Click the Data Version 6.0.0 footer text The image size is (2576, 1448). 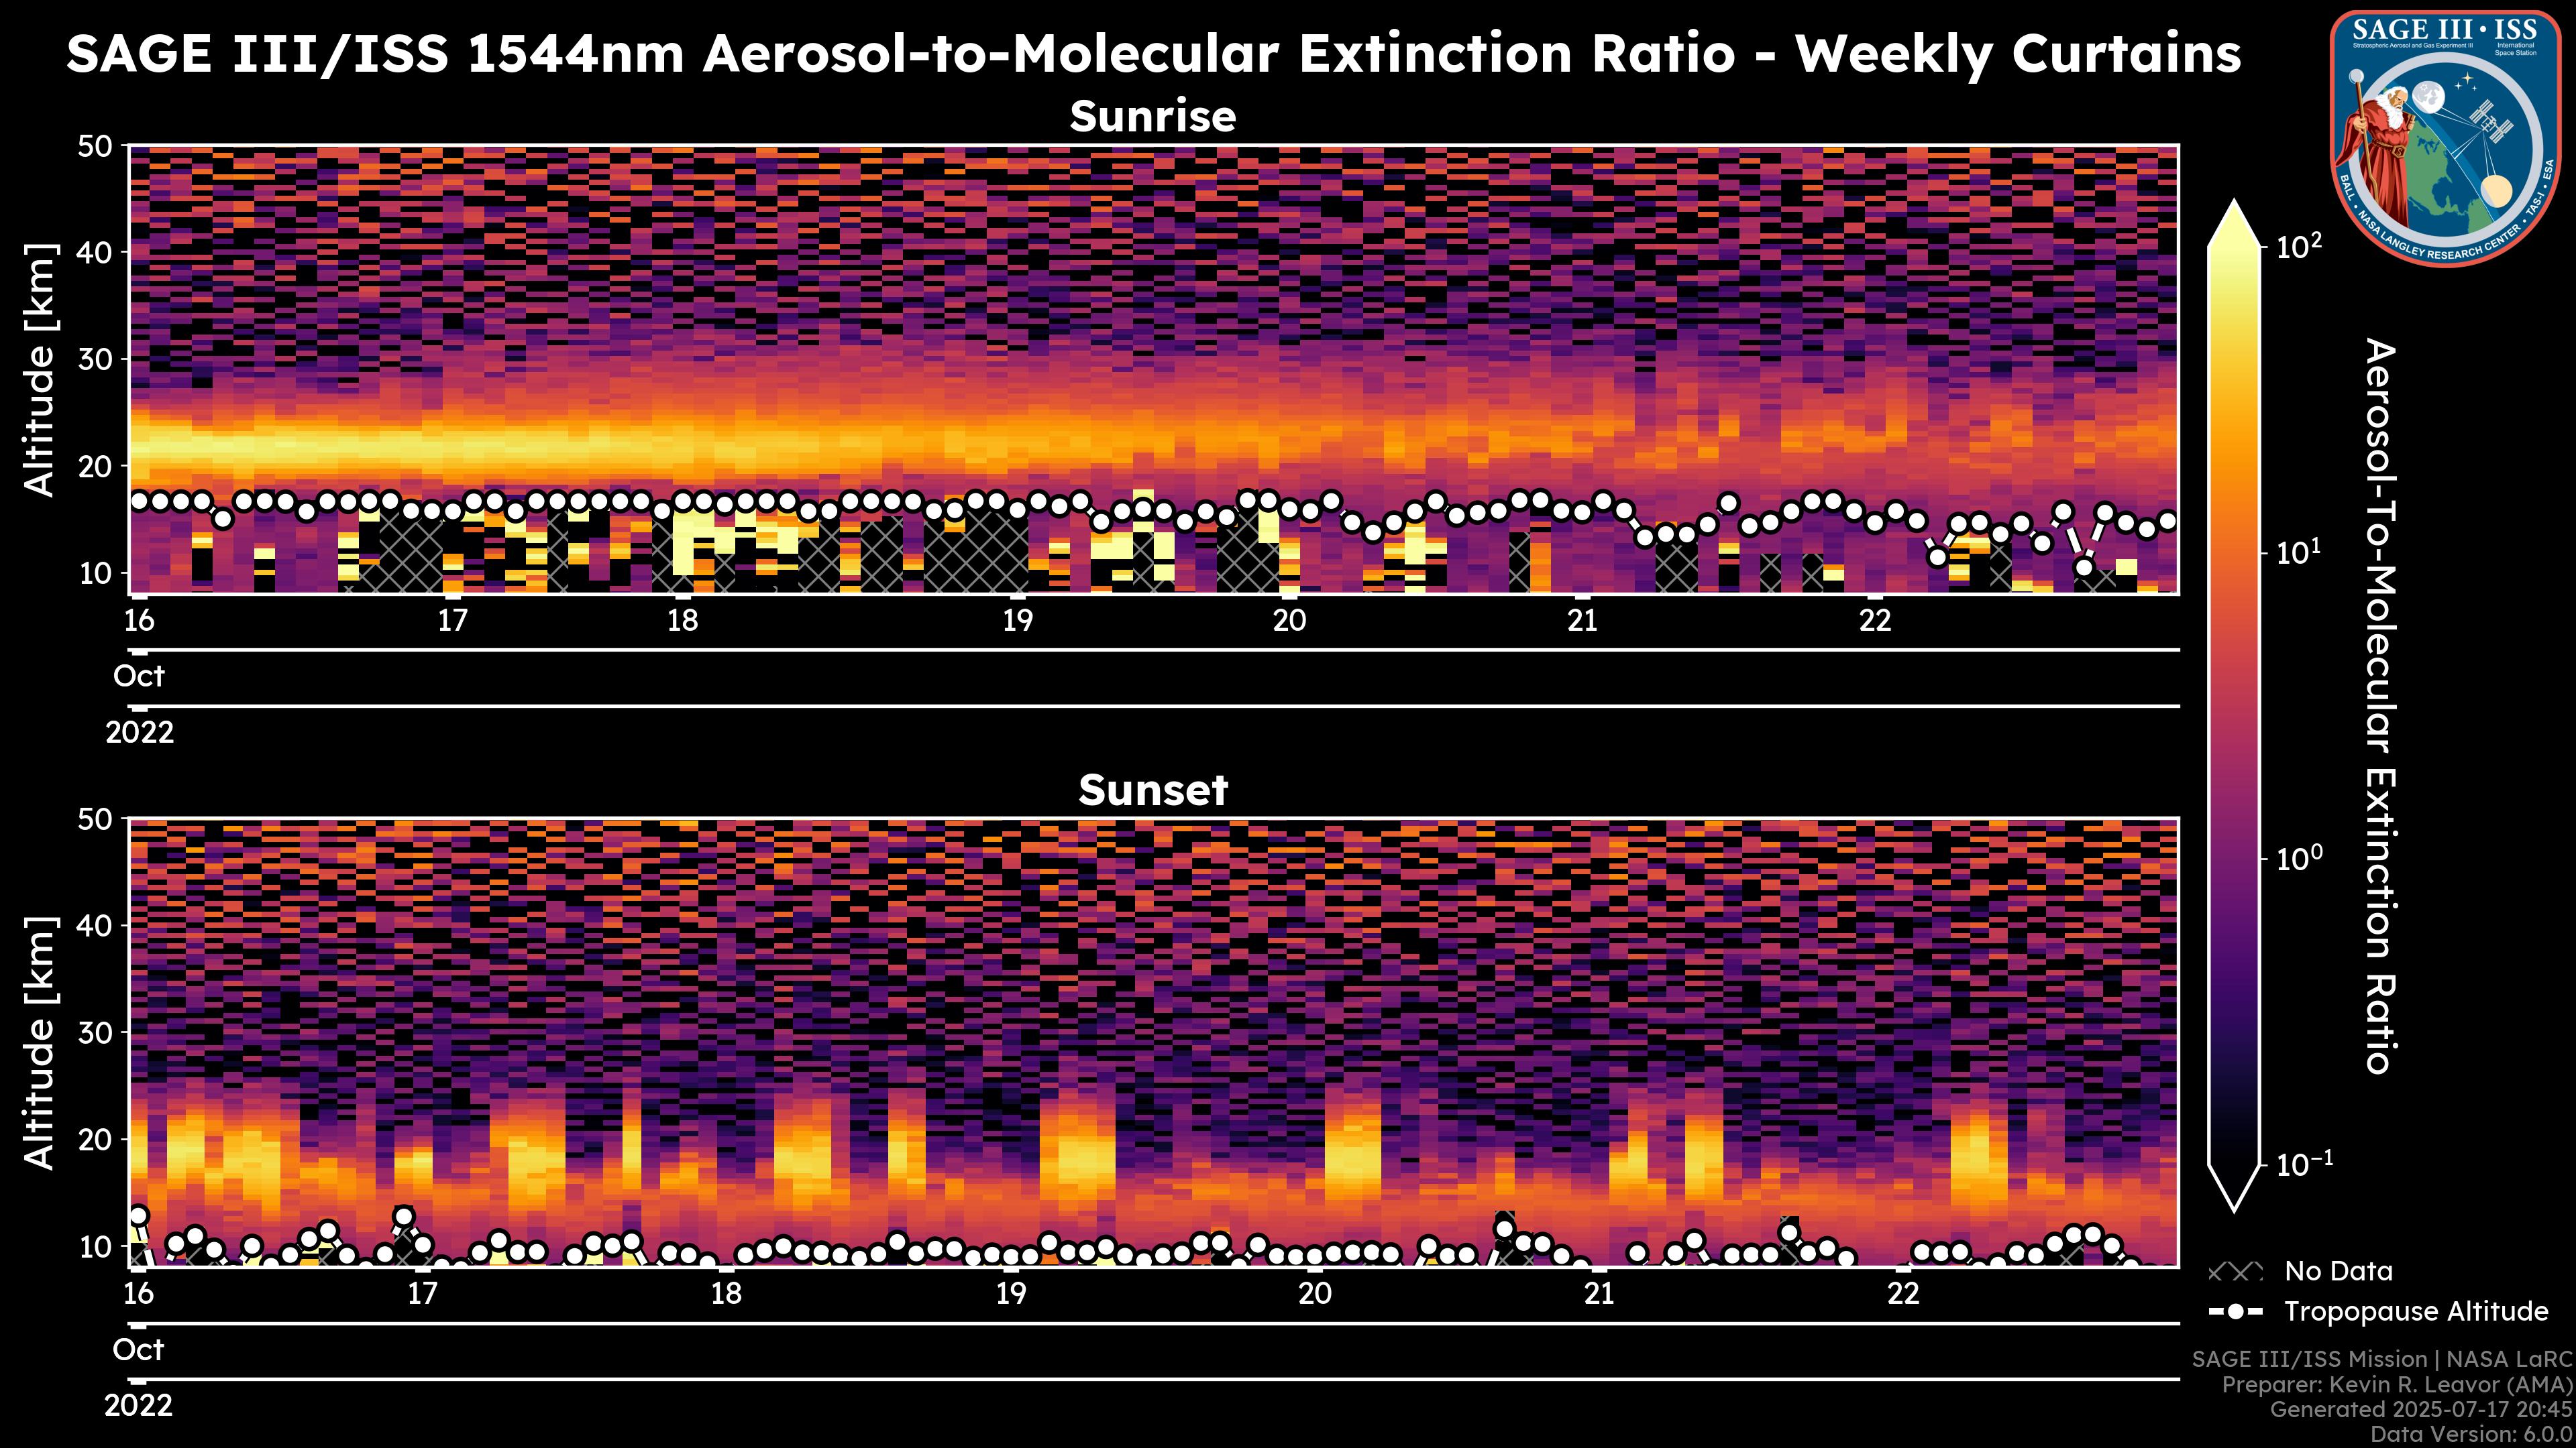click(x=2472, y=1435)
